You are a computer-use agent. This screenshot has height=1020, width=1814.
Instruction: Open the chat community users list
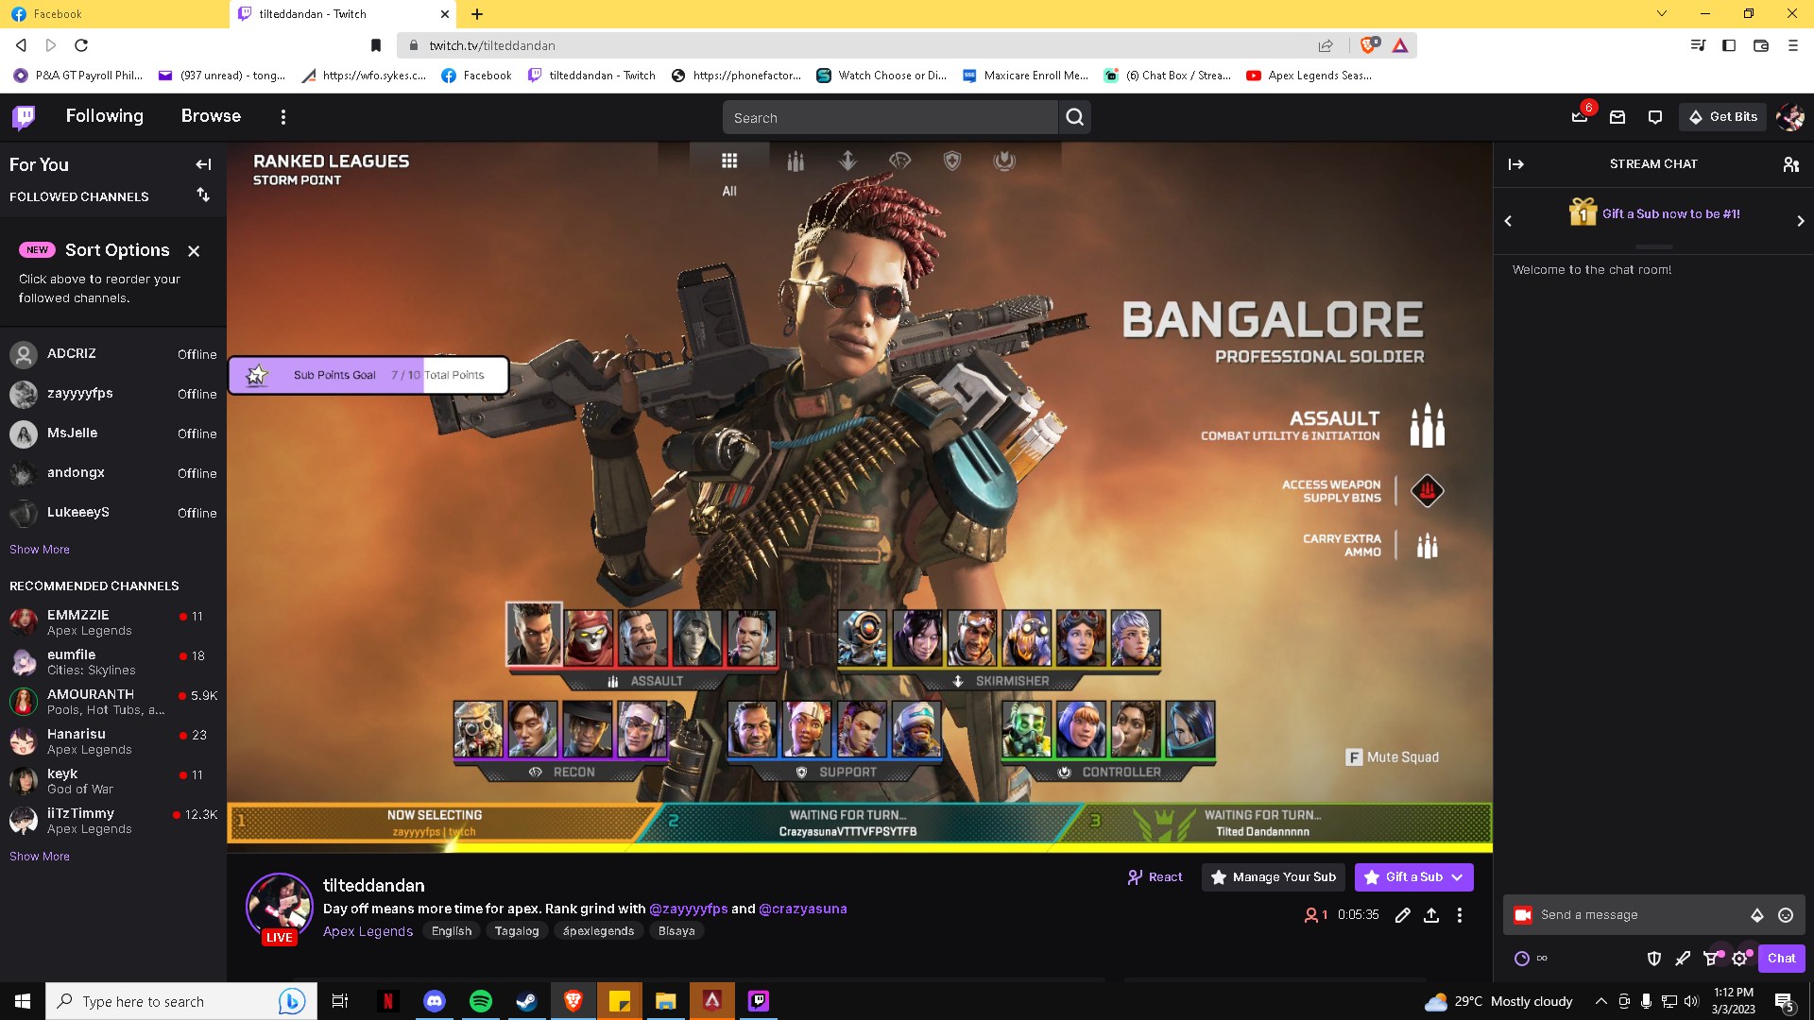tap(1791, 164)
